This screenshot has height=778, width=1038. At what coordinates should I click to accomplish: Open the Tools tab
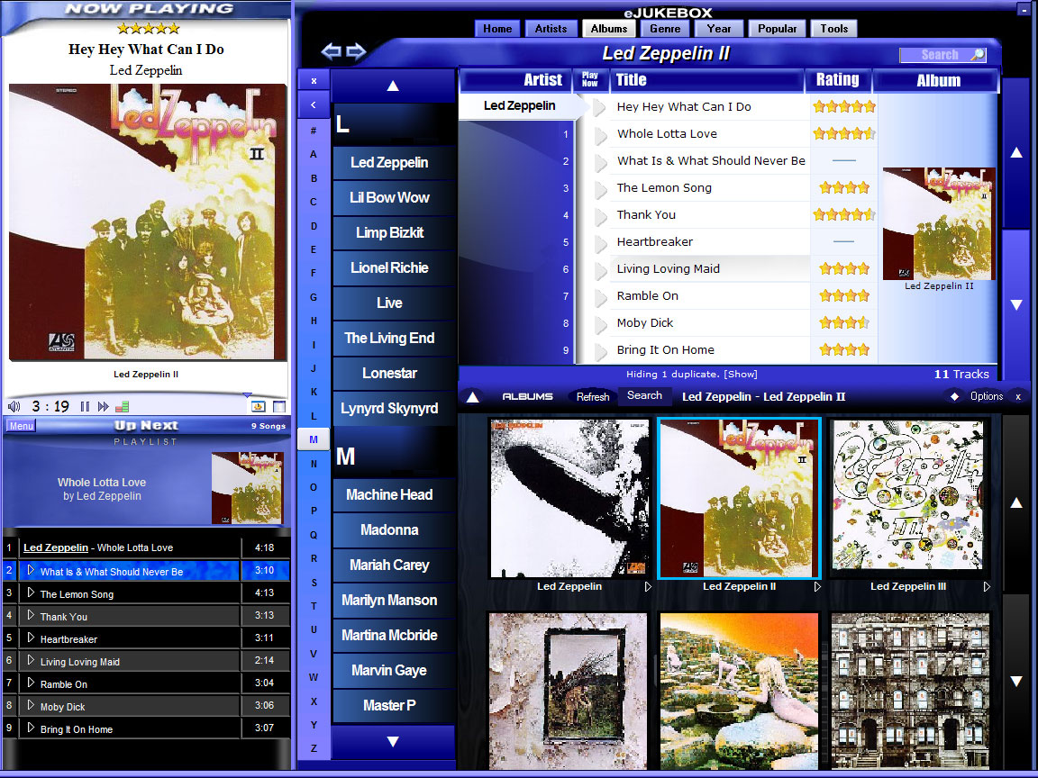click(834, 29)
